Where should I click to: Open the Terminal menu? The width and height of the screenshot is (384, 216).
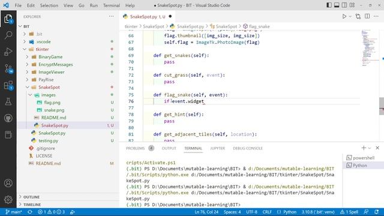(112, 5)
